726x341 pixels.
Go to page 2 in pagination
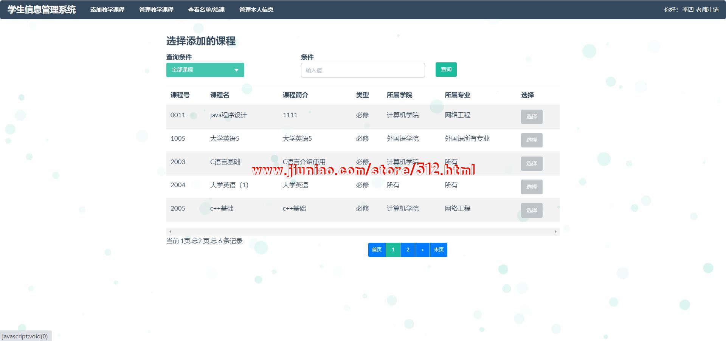(x=408, y=250)
